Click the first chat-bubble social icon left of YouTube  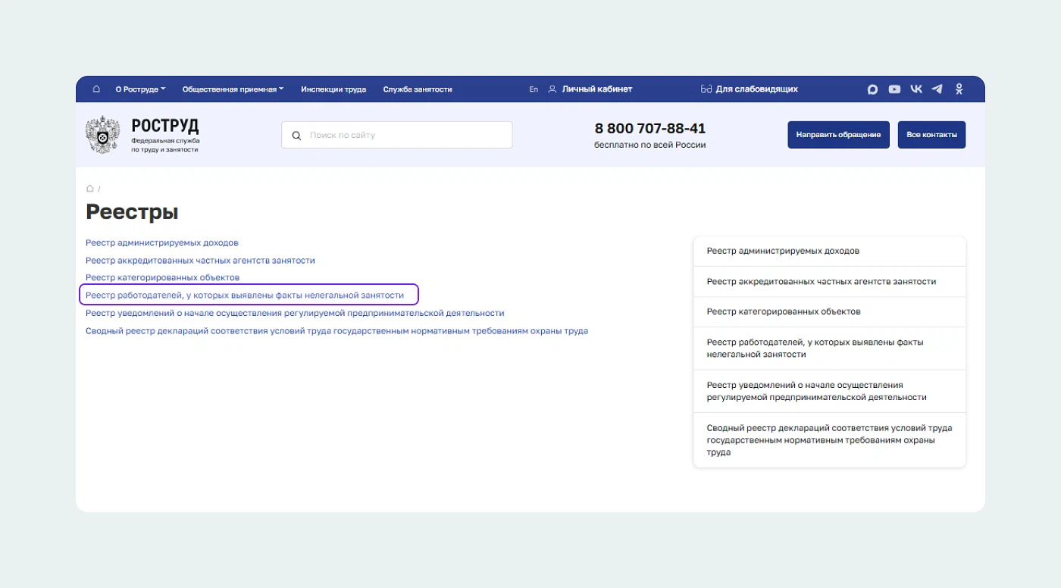(x=872, y=89)
